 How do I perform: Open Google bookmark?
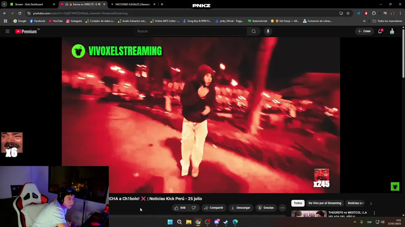(20, 21)
